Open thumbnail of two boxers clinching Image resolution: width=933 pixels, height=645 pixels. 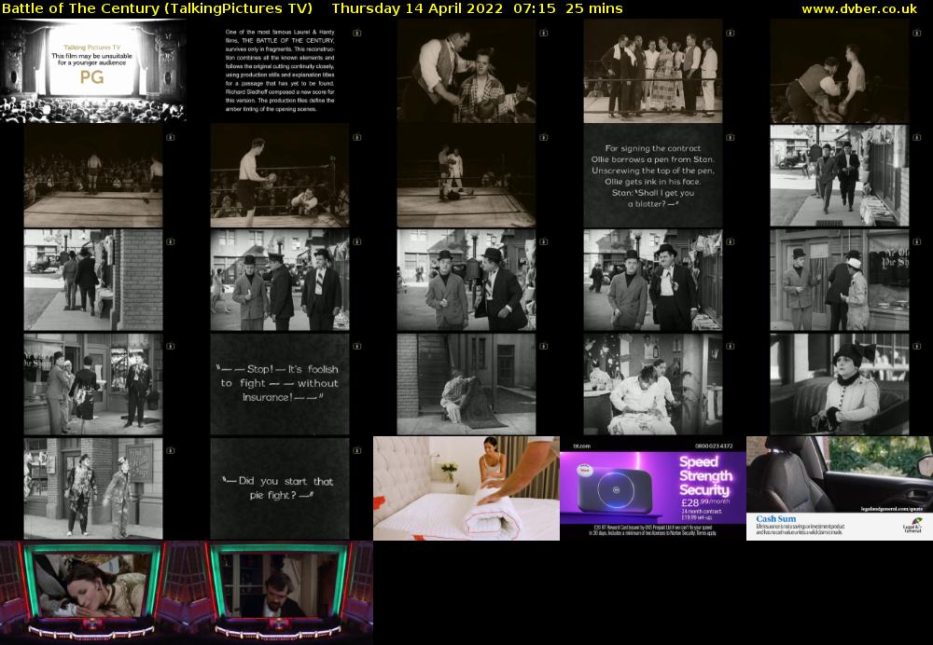840,71
